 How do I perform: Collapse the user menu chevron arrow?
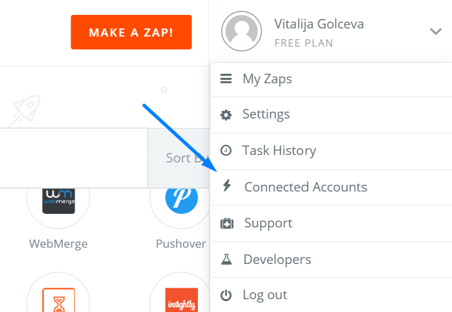[x=436, y=31]
